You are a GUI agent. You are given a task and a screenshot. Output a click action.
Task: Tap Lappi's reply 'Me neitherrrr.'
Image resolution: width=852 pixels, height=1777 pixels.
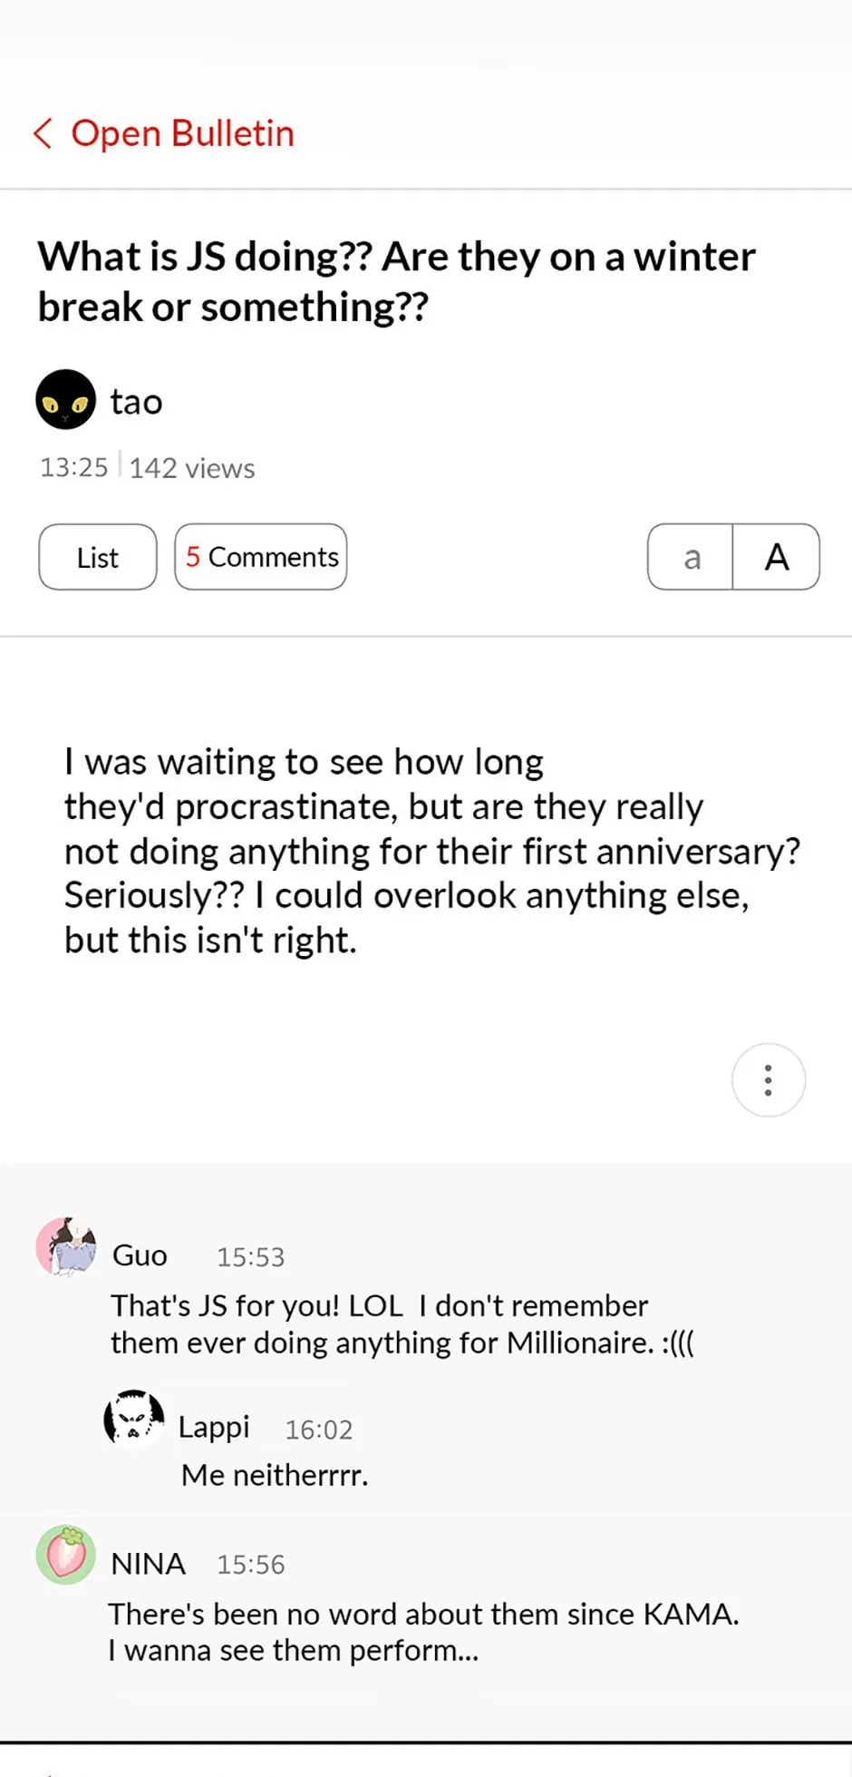click(275, 1475)
